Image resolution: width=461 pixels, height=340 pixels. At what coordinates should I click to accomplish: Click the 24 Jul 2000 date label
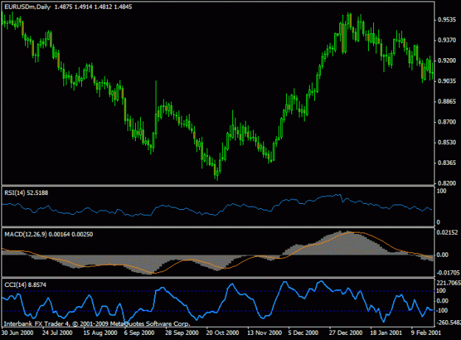(58, 333)
